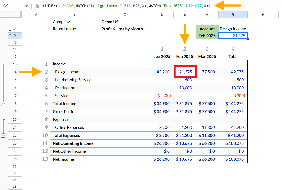
Task: Collapse the Income row group minus button
Action: [3, 104]
